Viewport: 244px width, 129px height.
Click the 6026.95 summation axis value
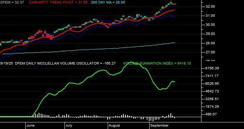[212, 84]
